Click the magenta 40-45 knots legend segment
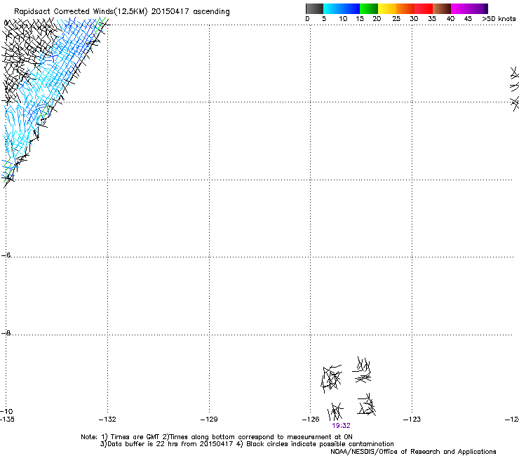Viewport: 519px width, 456px height. tap(460, 8)
